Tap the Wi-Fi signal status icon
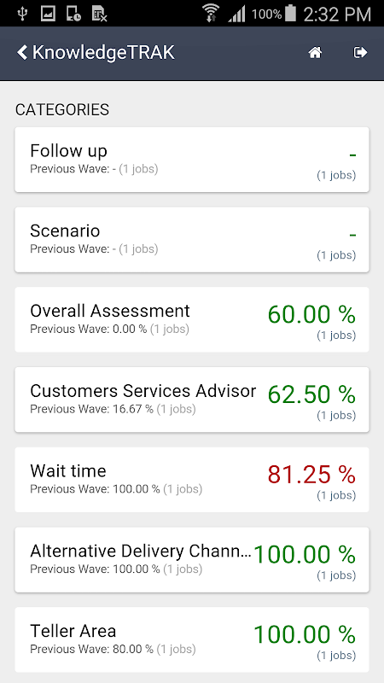The width and height of the screenshot is (384, 683). tap(211, 14)
